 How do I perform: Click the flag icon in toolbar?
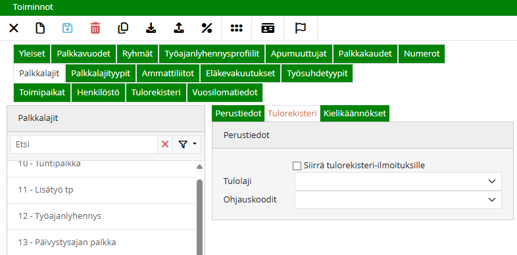click(x=301, y=28)
